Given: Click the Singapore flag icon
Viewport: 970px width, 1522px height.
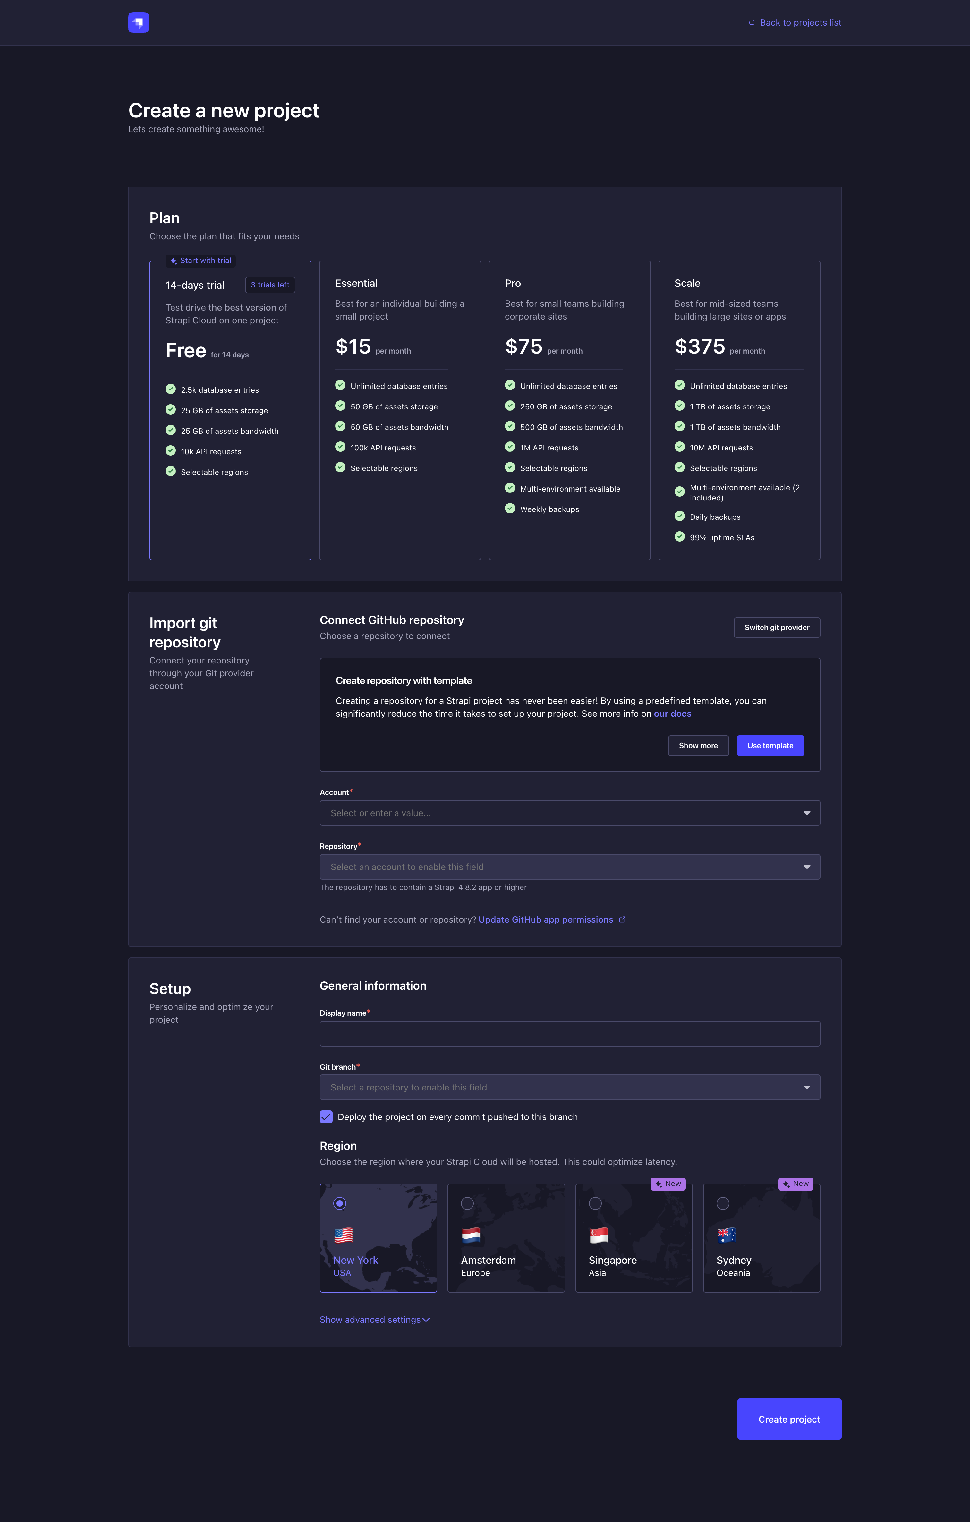Looking at the screenshot, I should coord(599,1235).
